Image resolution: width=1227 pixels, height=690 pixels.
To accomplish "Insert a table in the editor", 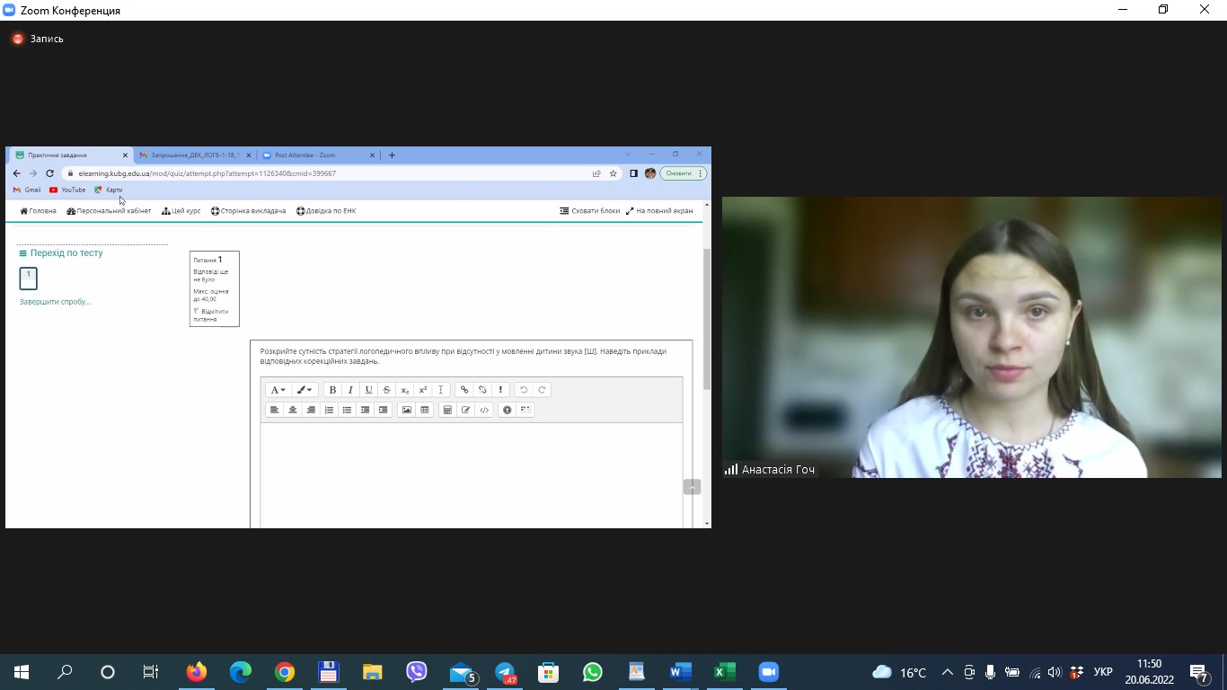I will [x=425, y=410].
